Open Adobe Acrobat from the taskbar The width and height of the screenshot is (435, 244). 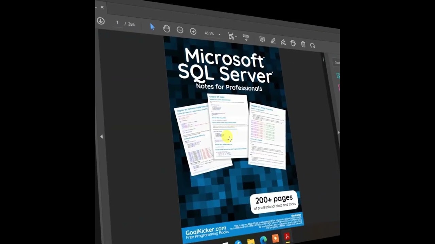[x=287, y=237]
